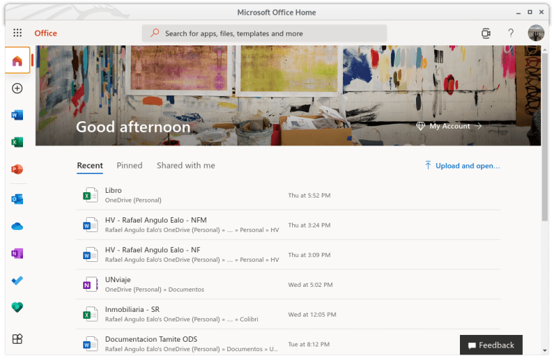Open the UNviaje notebook
This screenshot has width=554, height=360.
pos(118,279)
